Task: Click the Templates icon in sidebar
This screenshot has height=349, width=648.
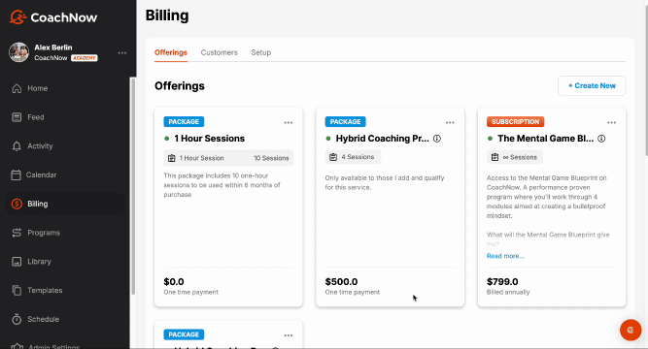Action: [17, 291]
